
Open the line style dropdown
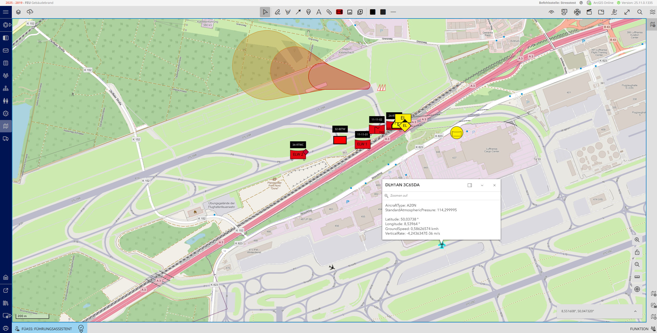click(x=393, y=12)
